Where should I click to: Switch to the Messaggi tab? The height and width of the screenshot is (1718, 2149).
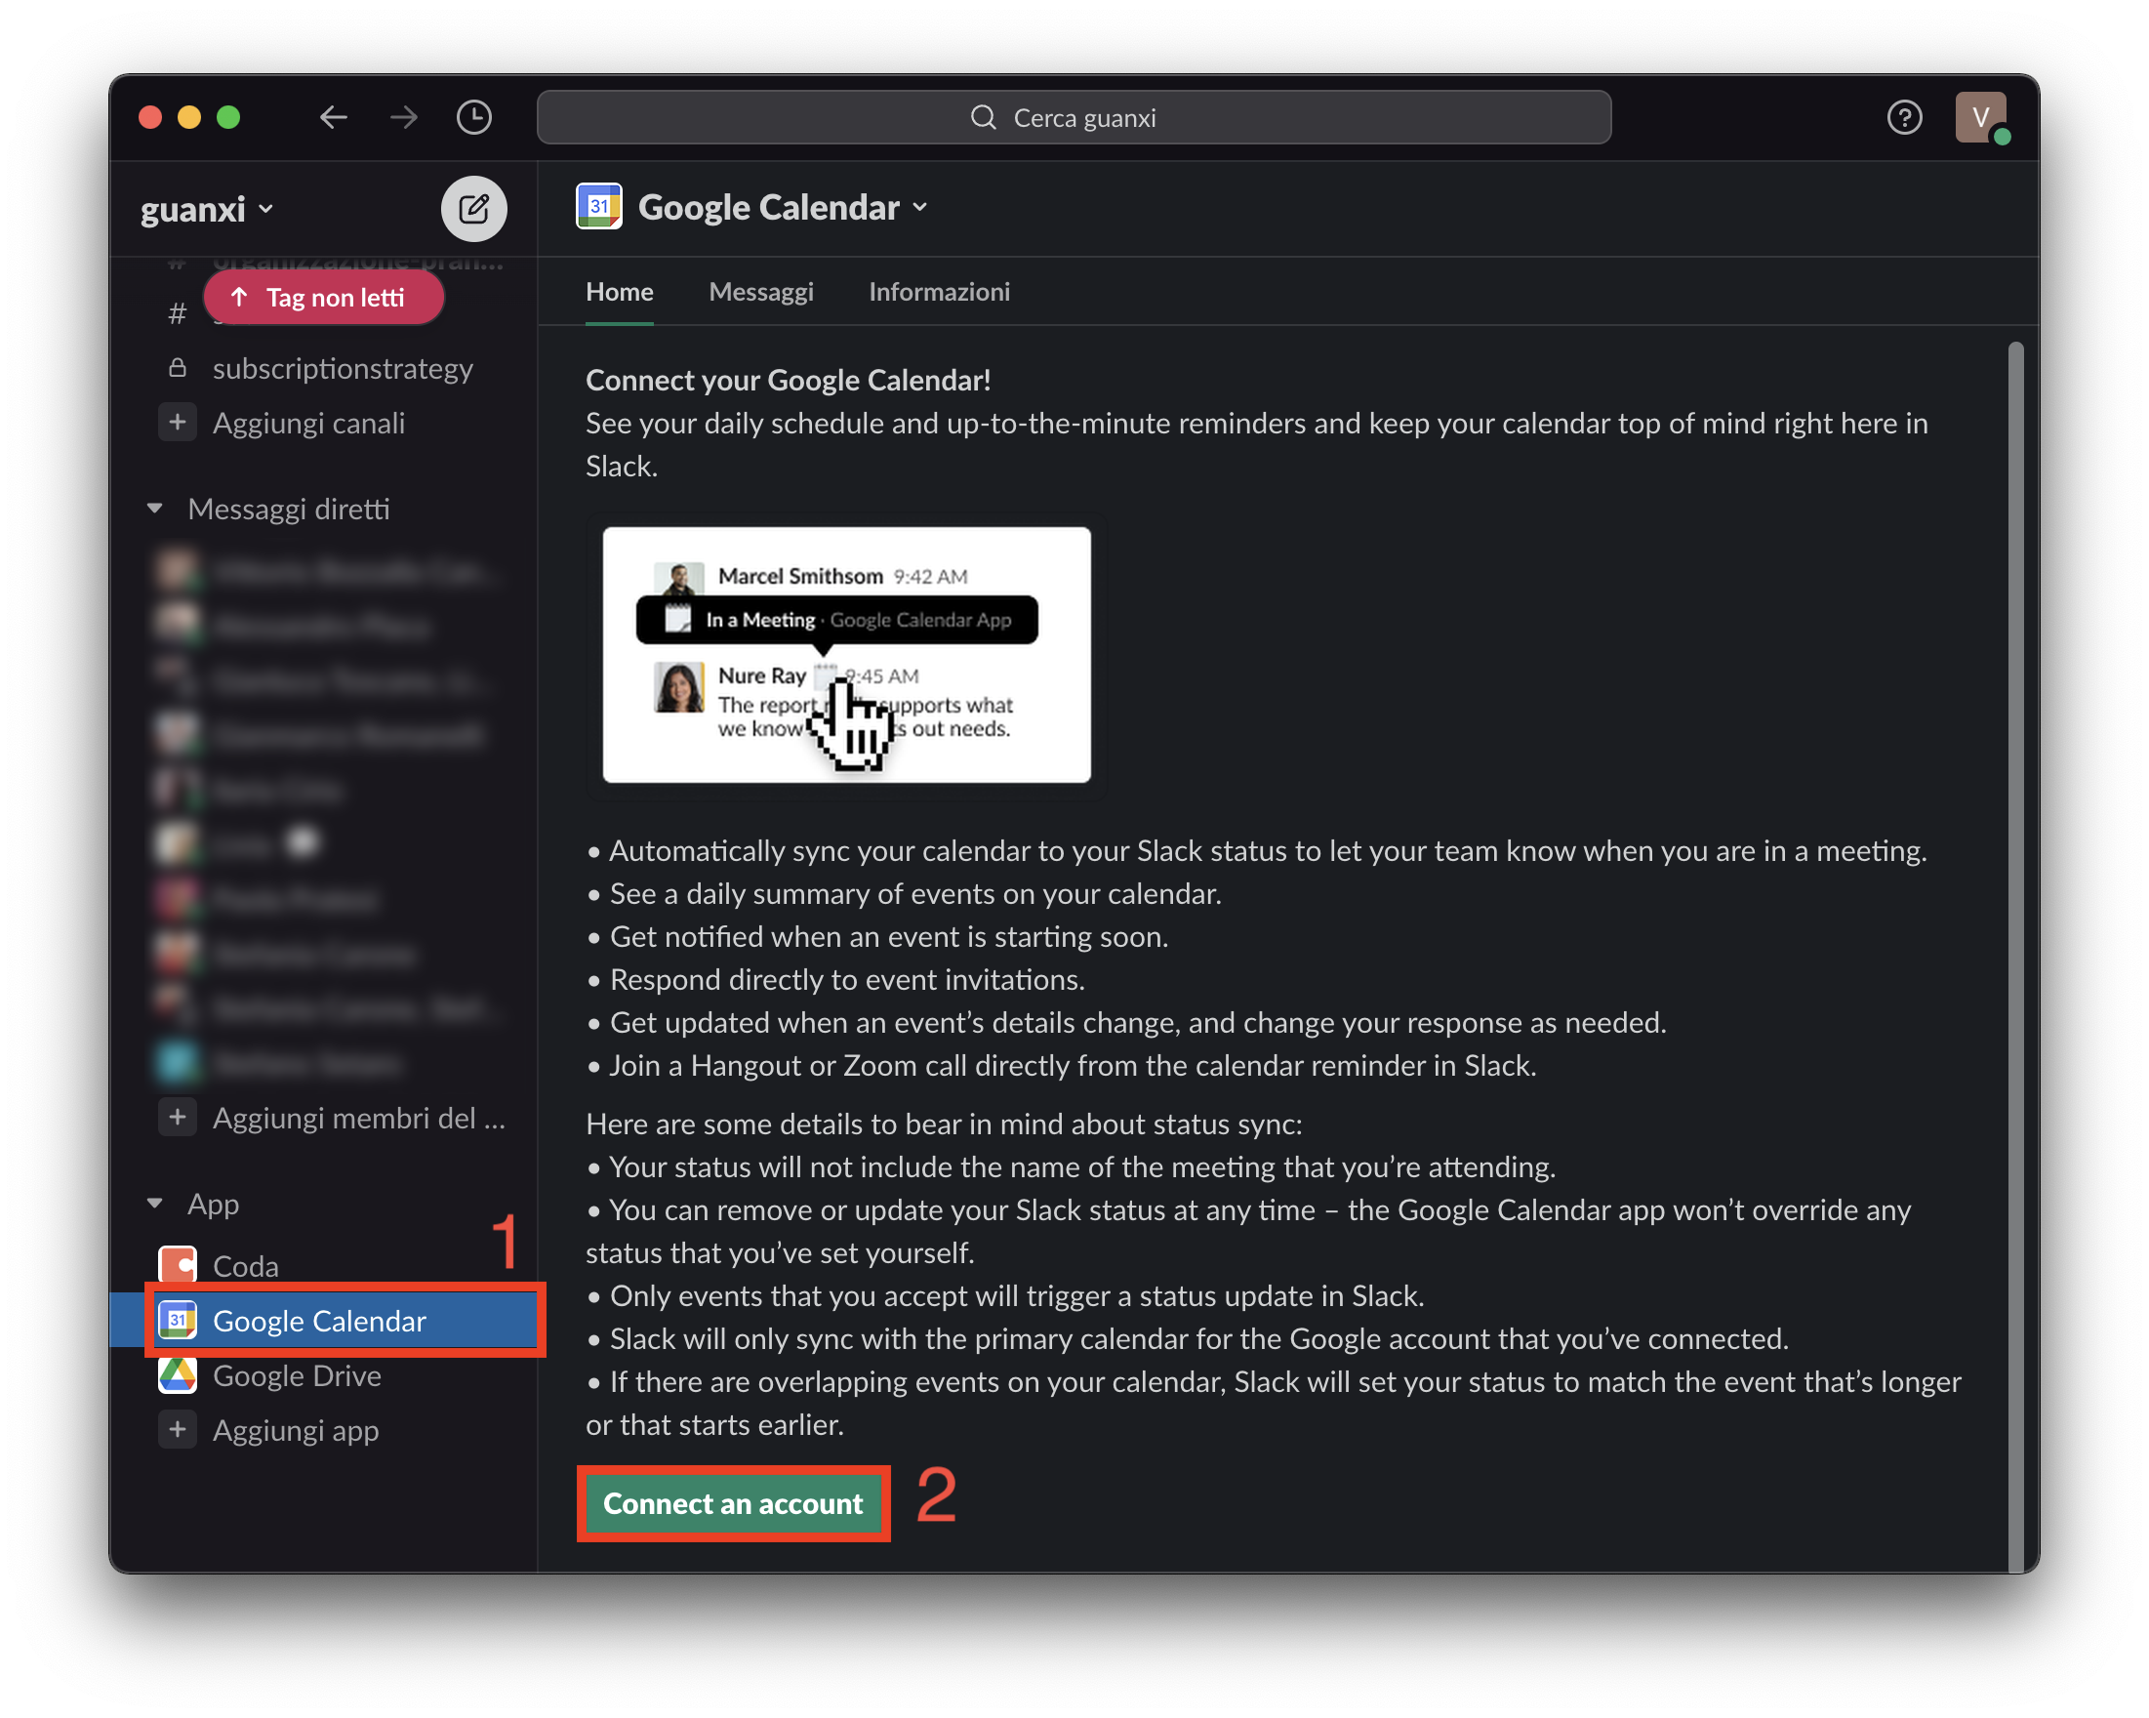point(760,291)
